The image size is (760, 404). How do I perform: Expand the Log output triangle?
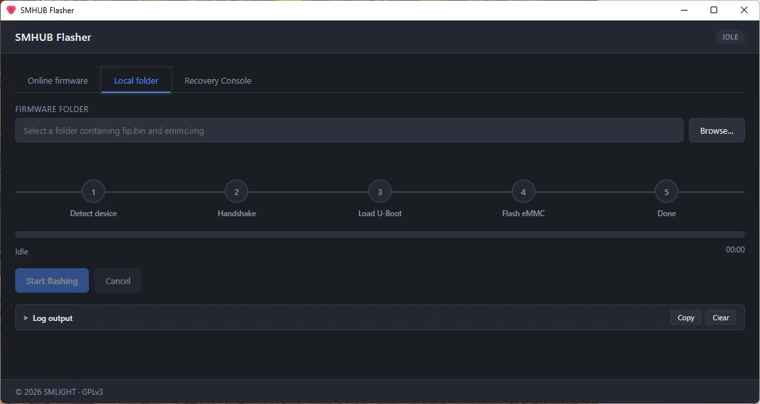click(x=26, y=318)
